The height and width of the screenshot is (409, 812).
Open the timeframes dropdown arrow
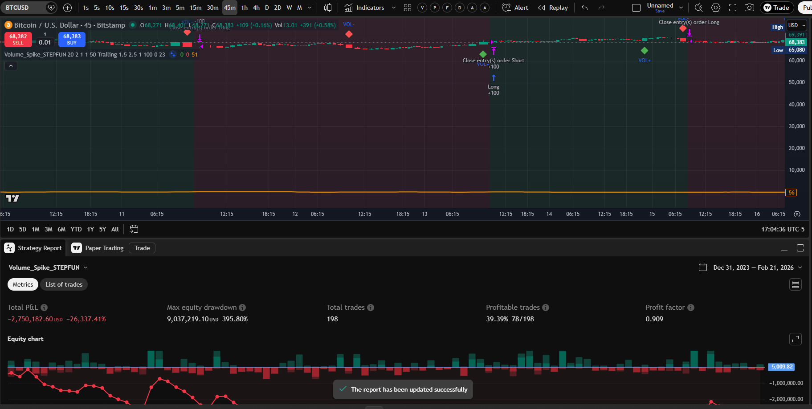click(x=309, y=8)
